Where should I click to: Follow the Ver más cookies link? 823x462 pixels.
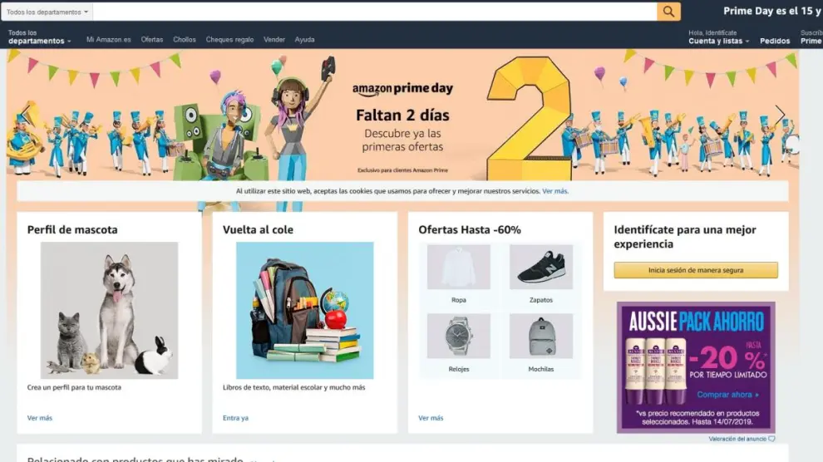554,191
